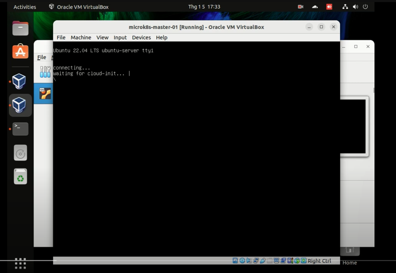Click the Show Applications grid
This screenshot has height=273, width=396.
click(x=20, y=263)
